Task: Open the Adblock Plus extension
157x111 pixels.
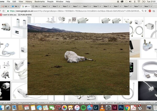Action: (150, 11)
